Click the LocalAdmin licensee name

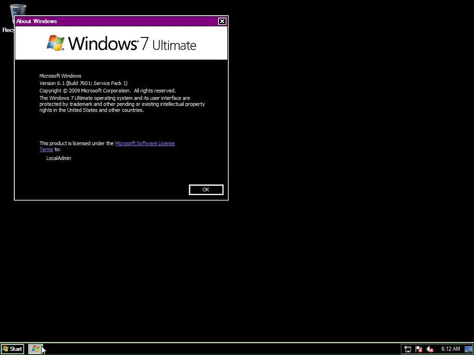coord(59,158)
